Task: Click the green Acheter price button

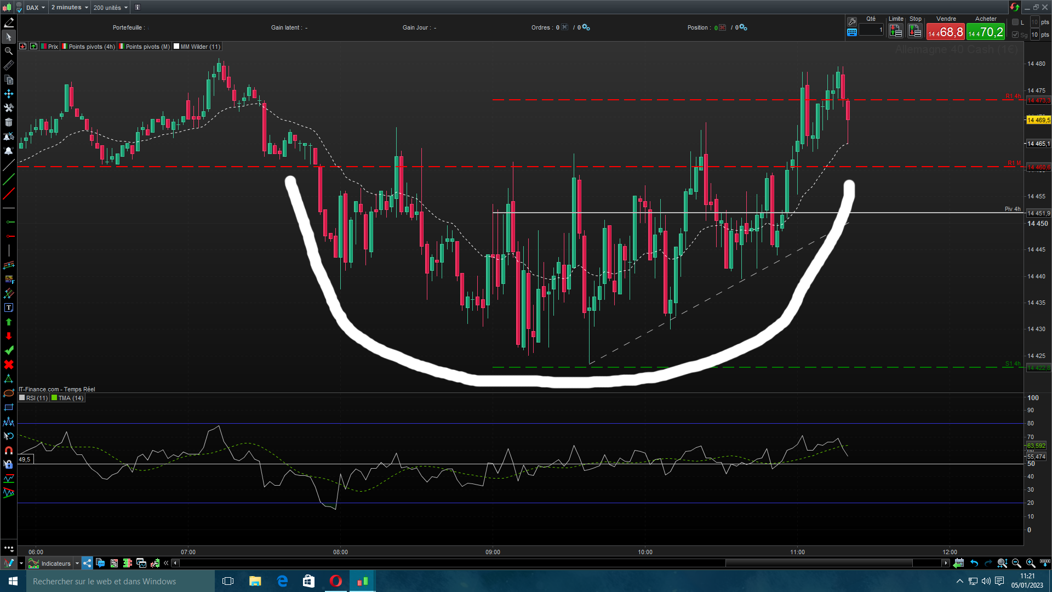Action: [x=986, y=32]
